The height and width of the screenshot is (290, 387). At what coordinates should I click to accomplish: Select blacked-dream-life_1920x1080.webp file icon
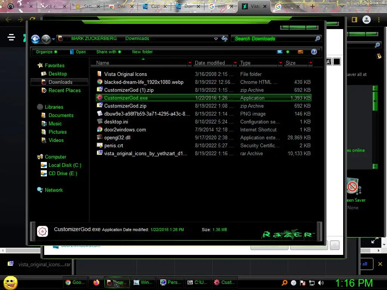click(x=99, y=82)
